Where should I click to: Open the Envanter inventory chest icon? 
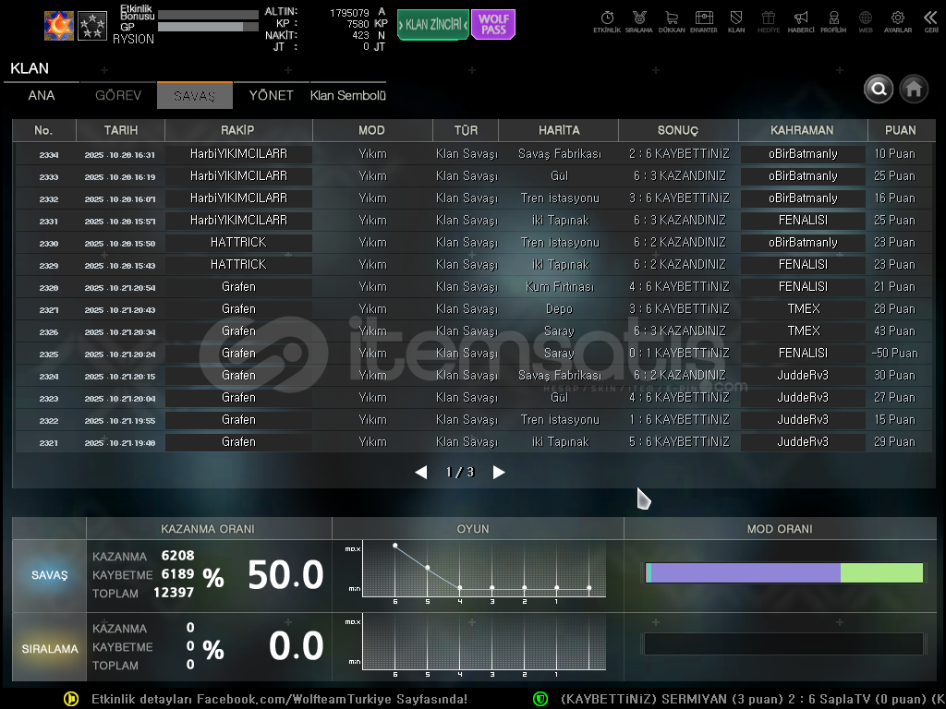[x=704, y=20]
